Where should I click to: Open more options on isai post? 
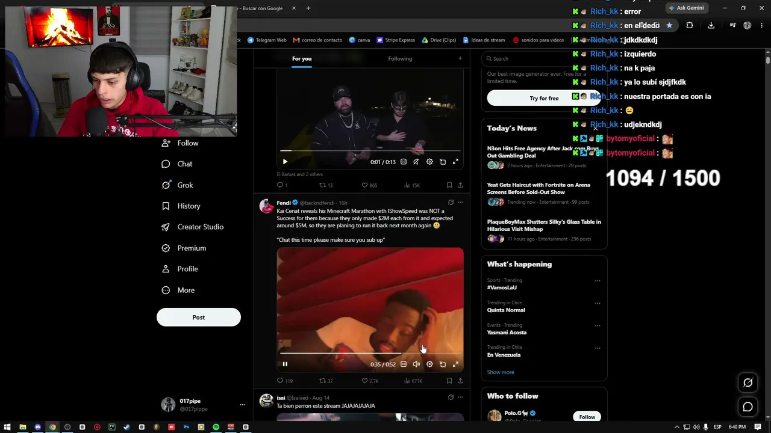point(460,398)
